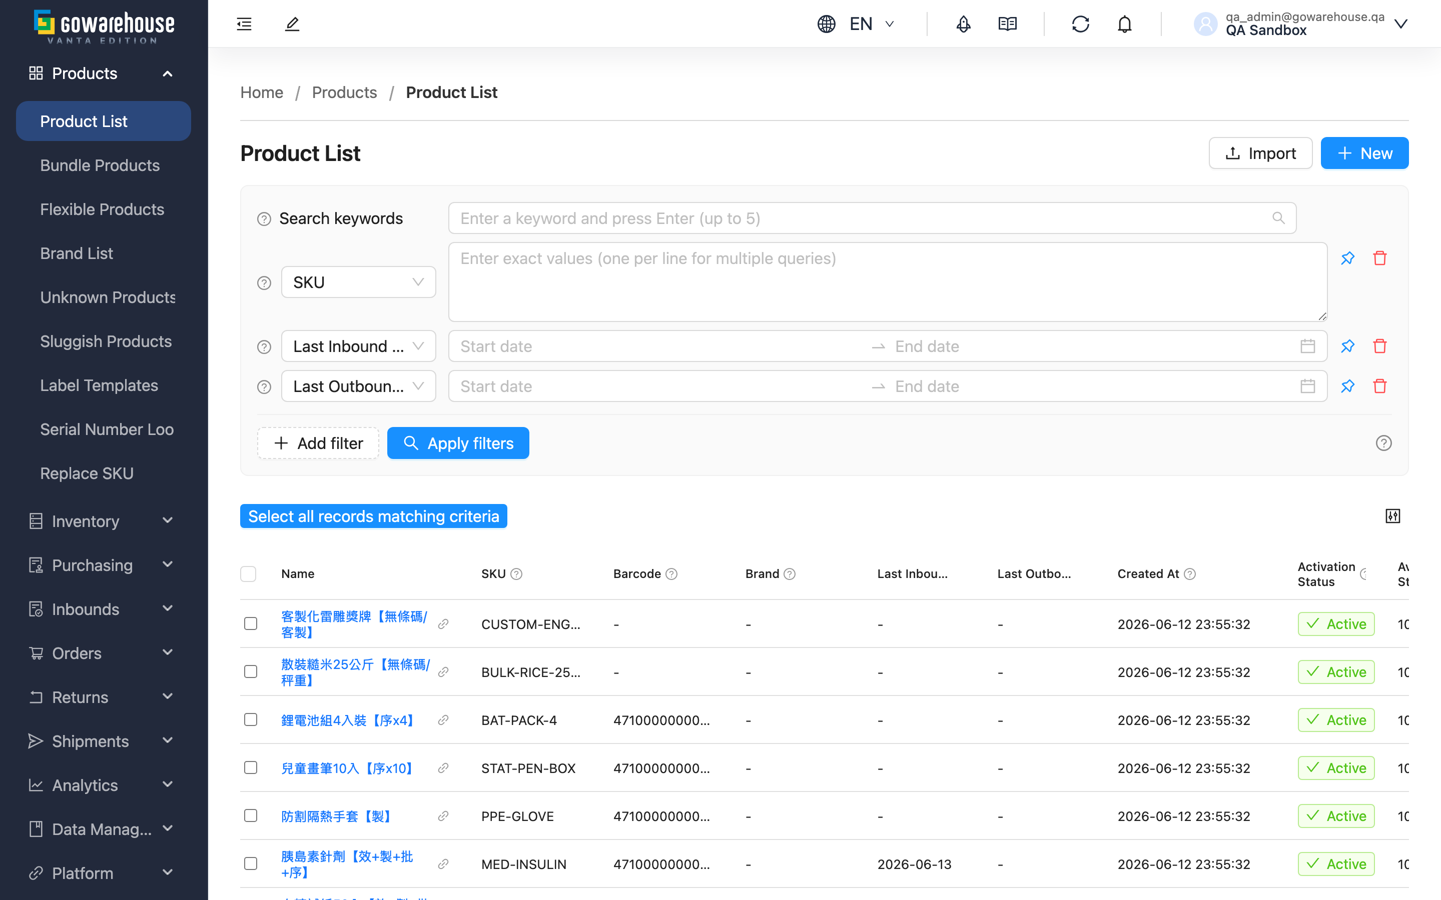Expand the account menu chevron
Viewport: 1441px width, 900px height.
1400,24
